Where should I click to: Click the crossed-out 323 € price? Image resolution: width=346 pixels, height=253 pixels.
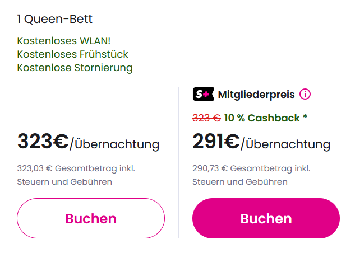click(206, 118)
